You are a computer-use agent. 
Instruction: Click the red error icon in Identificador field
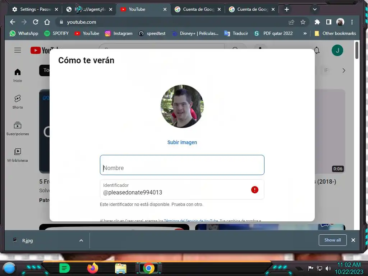255,190
